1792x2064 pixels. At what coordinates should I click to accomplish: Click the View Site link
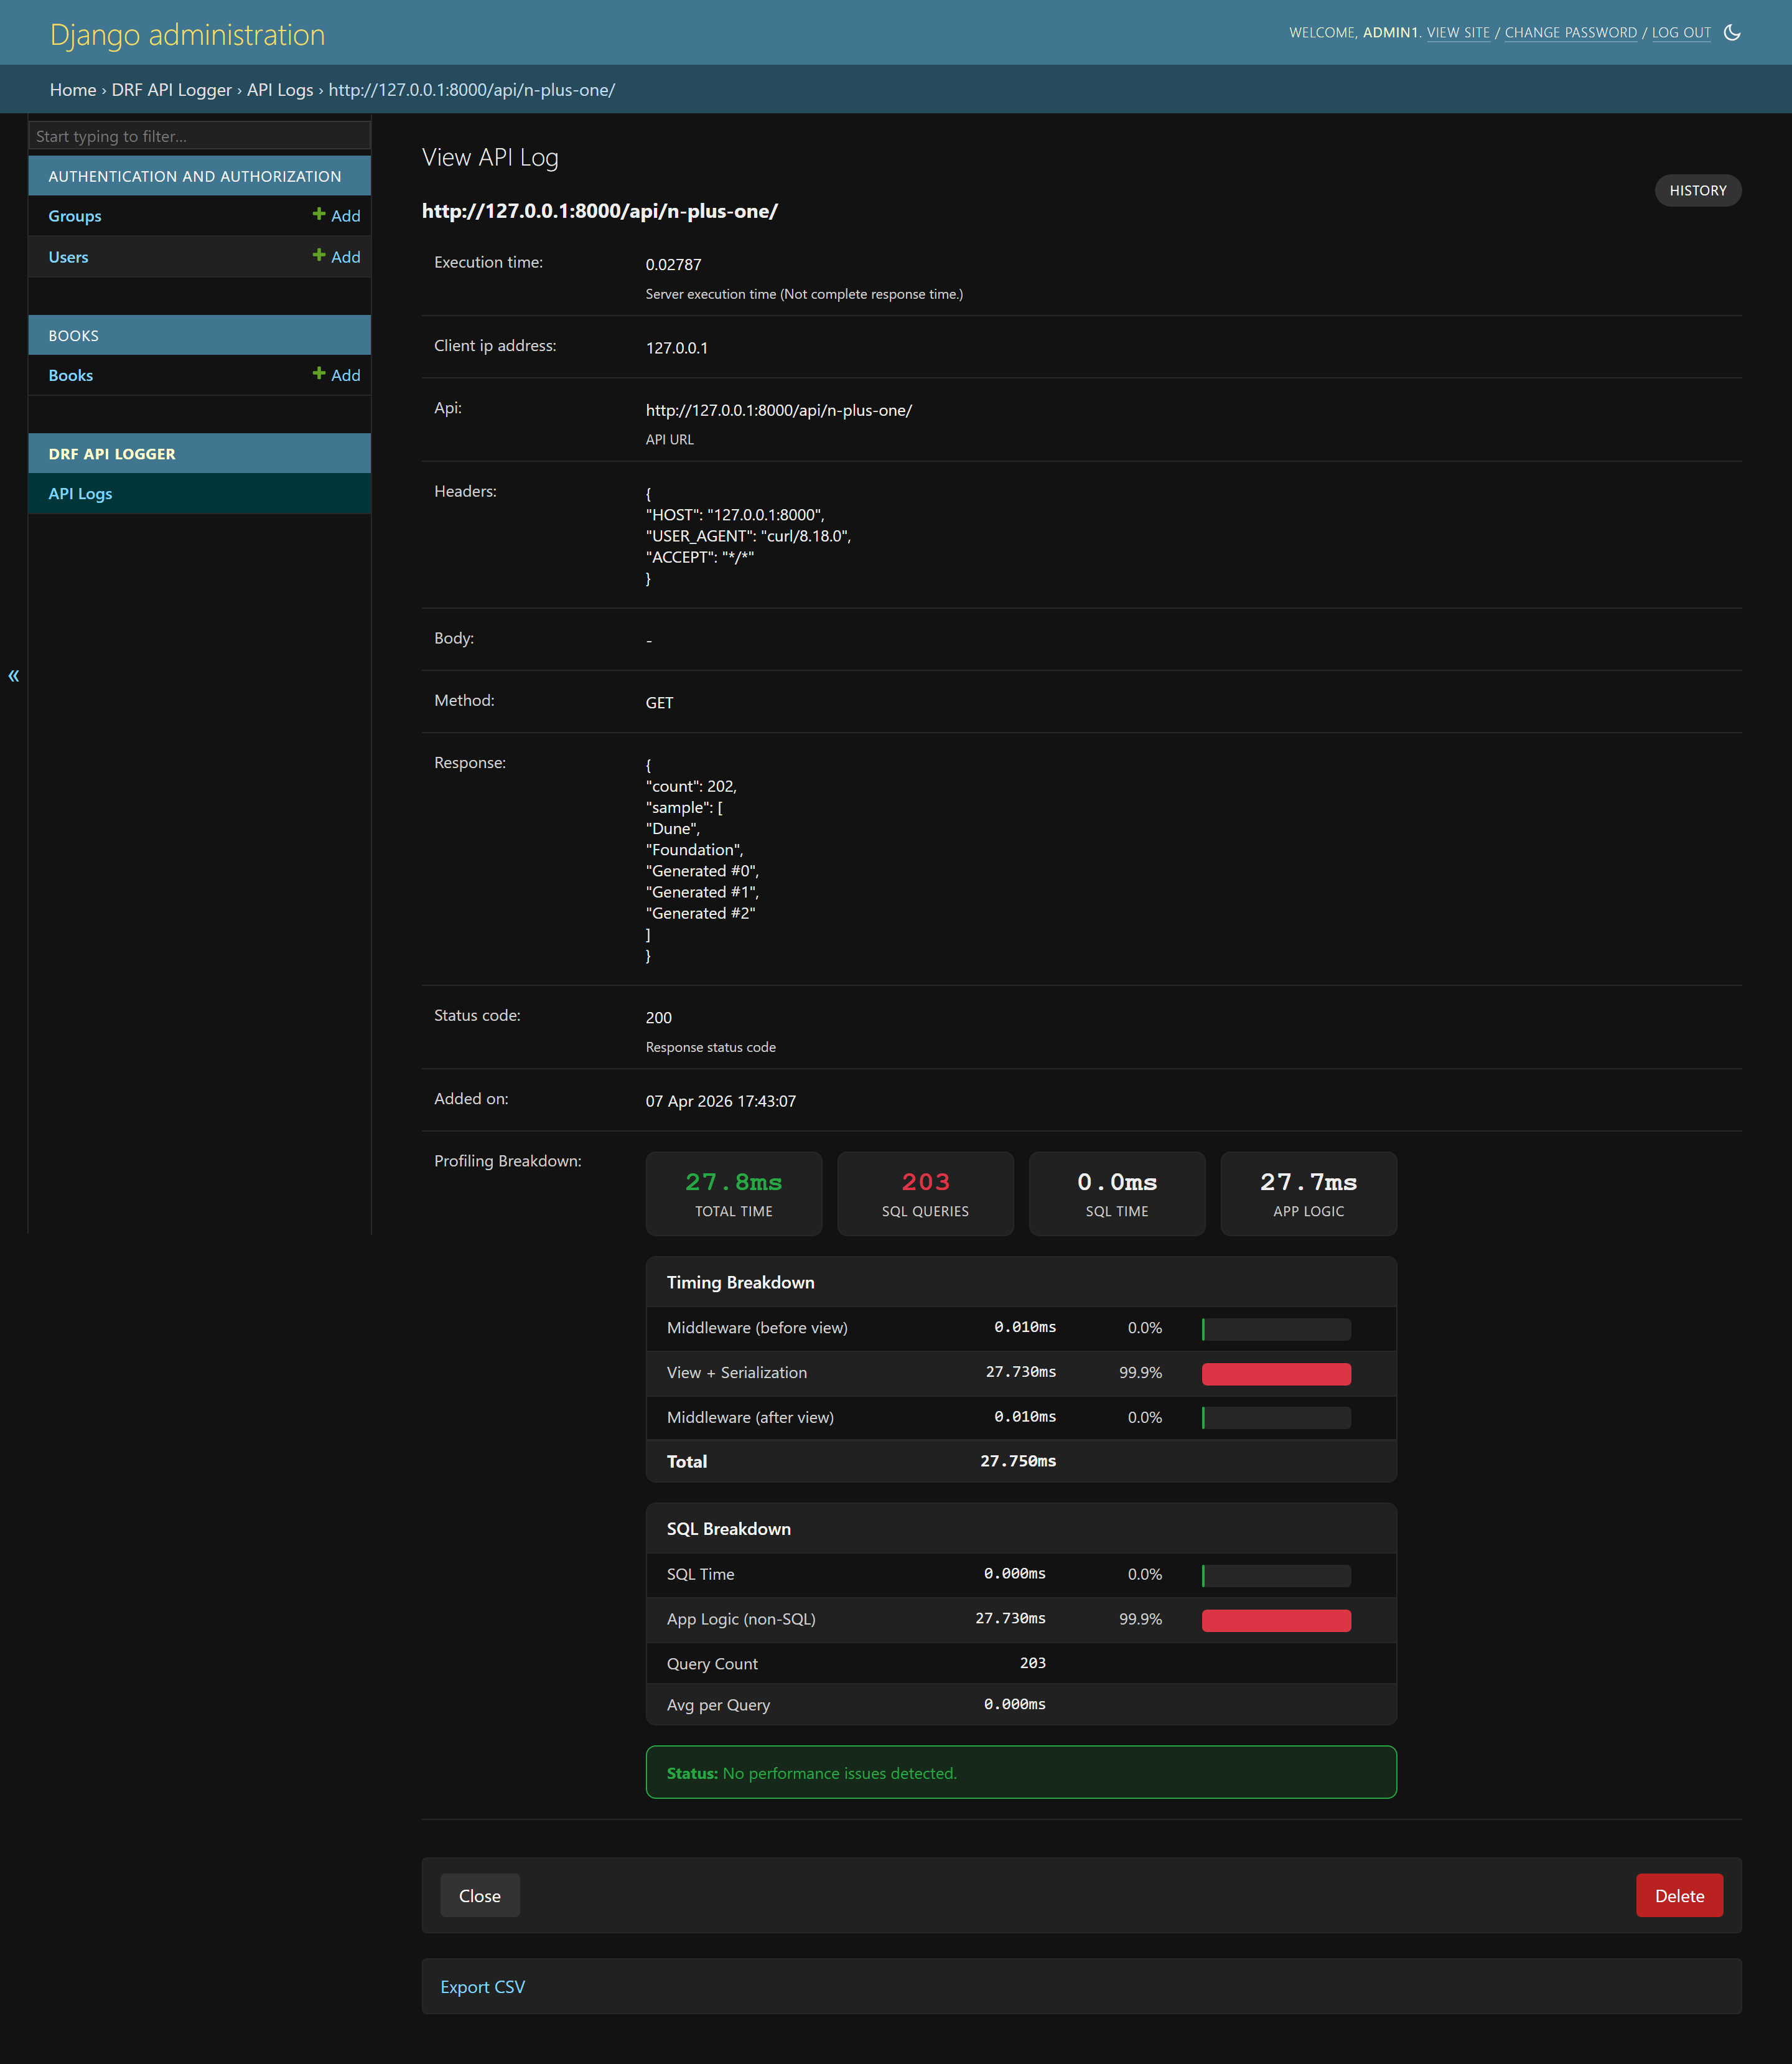1458,33
